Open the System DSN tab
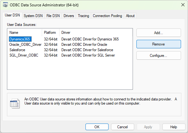 (33, 16)
